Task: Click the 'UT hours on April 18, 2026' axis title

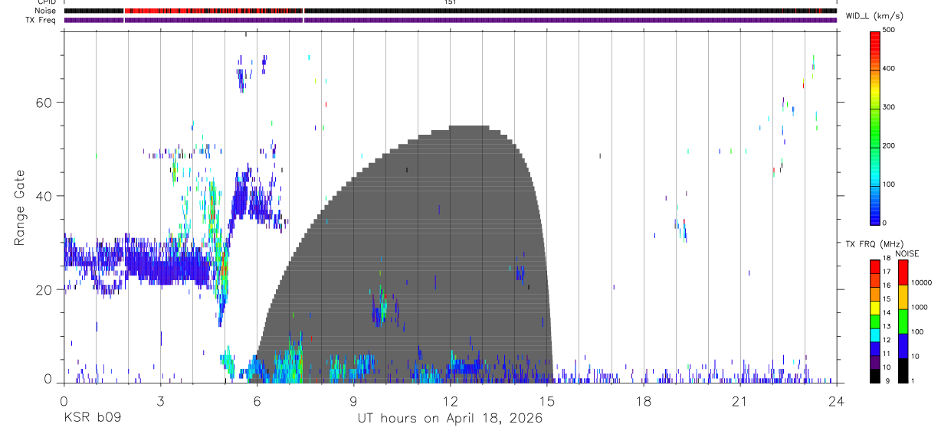Action: (450, 419)
